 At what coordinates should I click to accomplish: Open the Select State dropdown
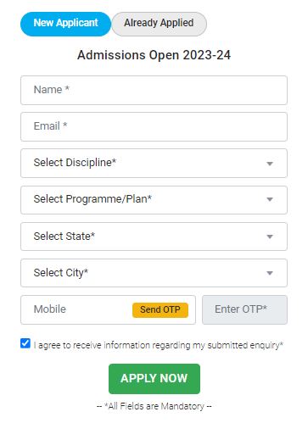[154, 237]
